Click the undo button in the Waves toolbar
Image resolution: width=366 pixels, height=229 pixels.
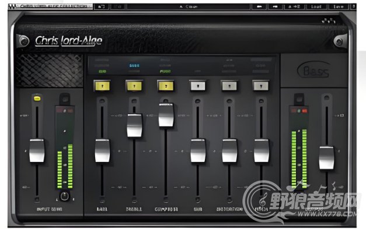coord(102,7)
